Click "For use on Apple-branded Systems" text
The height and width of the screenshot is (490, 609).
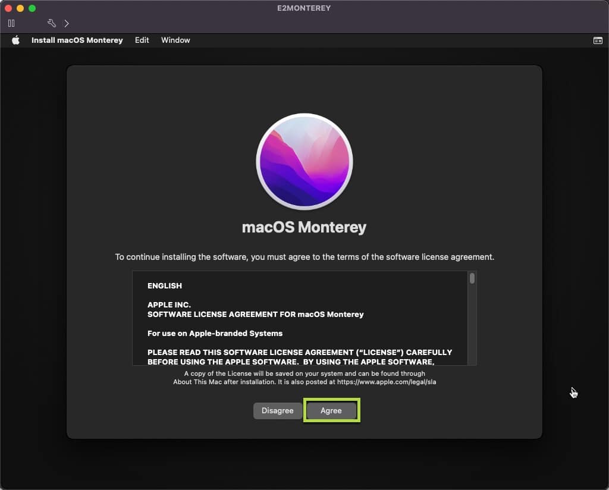(x=215, y=333)
